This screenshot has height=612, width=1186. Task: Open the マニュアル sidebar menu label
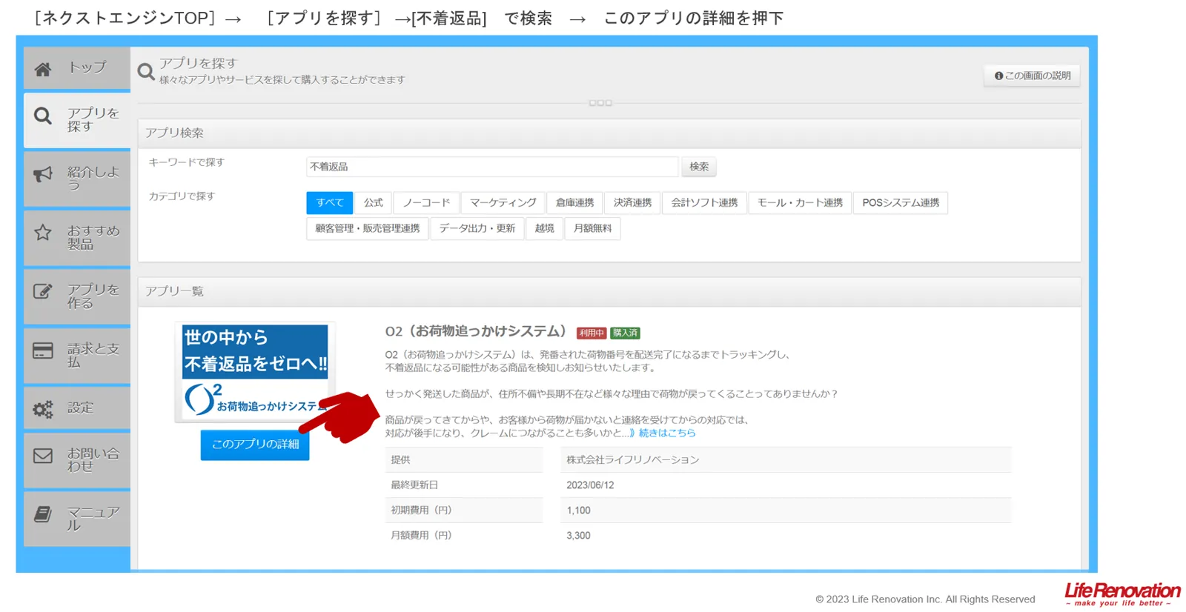coord(93,519)
